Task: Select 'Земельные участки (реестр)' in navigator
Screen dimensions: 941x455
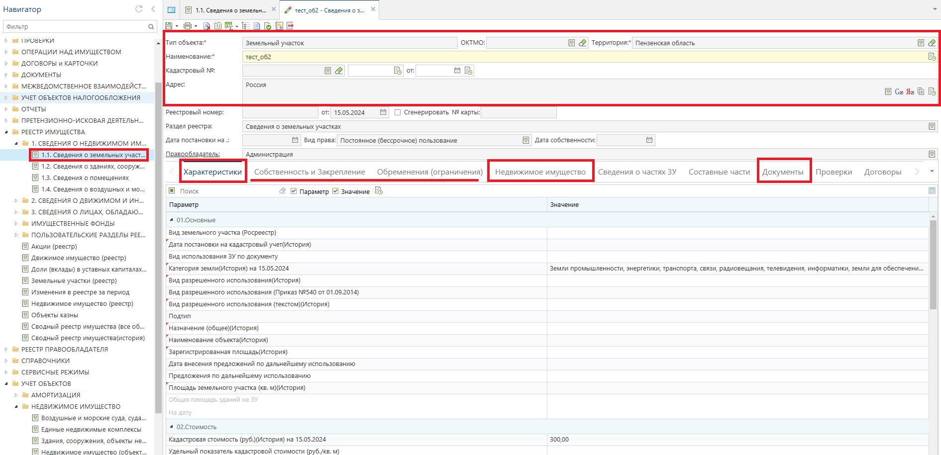Action: 74,281
